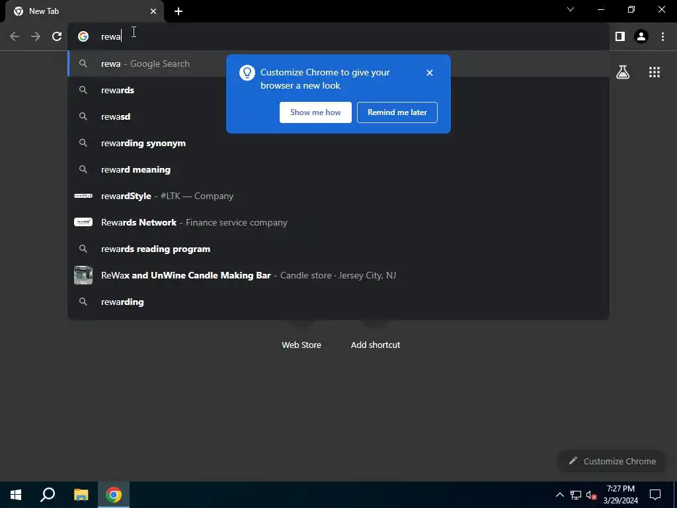The height and width of the screenshot is (508, 677).
Task: Click the muted volume tray icon
Action: coord(592,495)
